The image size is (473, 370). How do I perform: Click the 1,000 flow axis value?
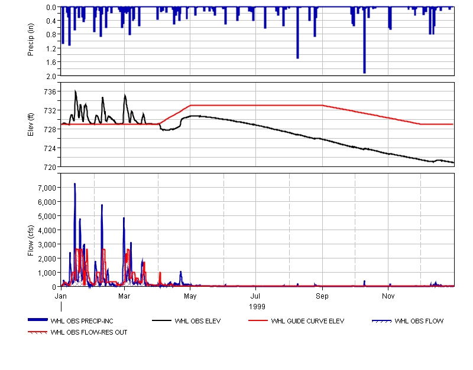tap(47, 273)
